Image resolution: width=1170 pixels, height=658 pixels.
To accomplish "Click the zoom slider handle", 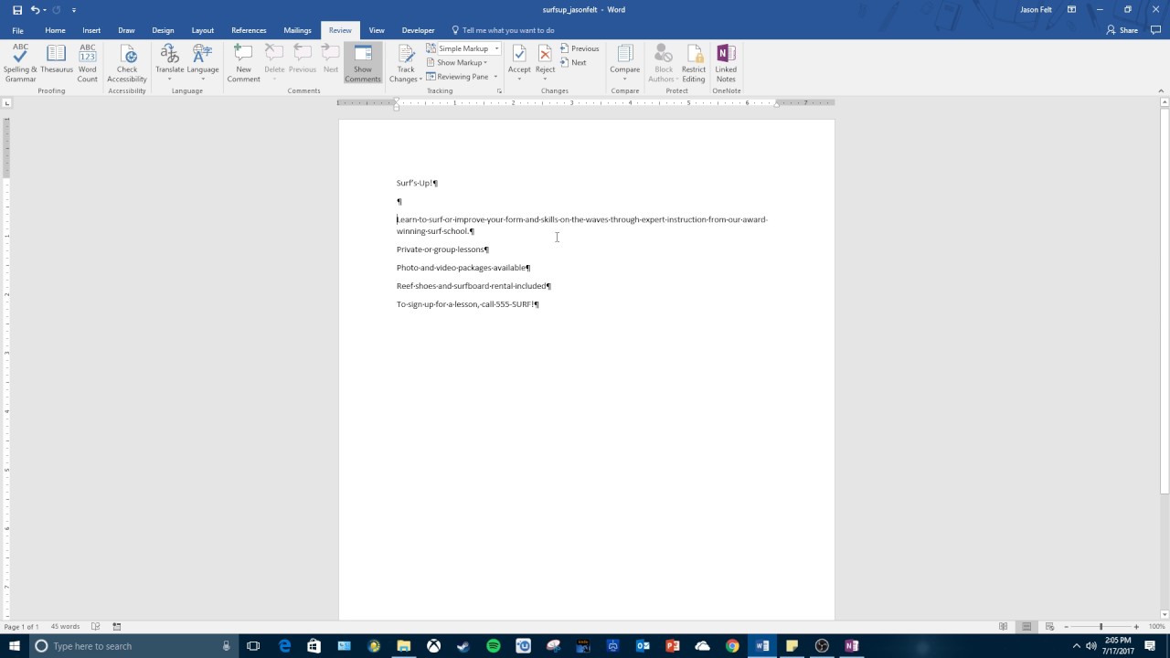I will click(x=1101, y=627).
